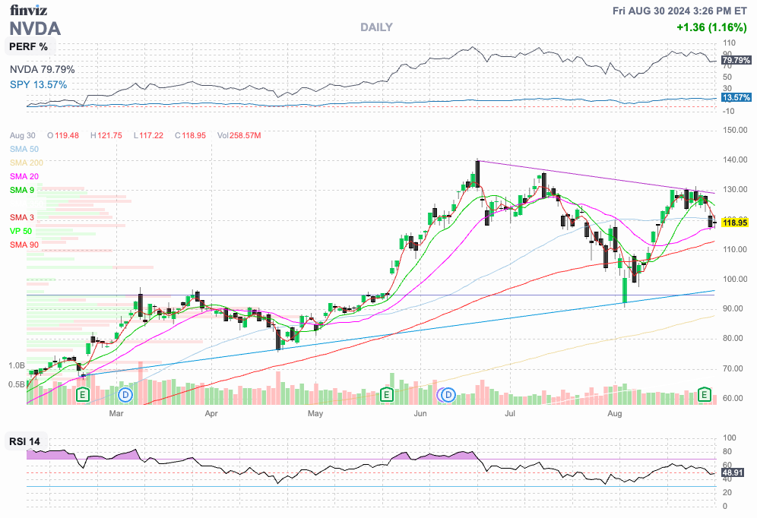757x518 pixels.
Task: Click the 0.5B volume axis label
Action: pyautogui.click(x=17, y=385)
